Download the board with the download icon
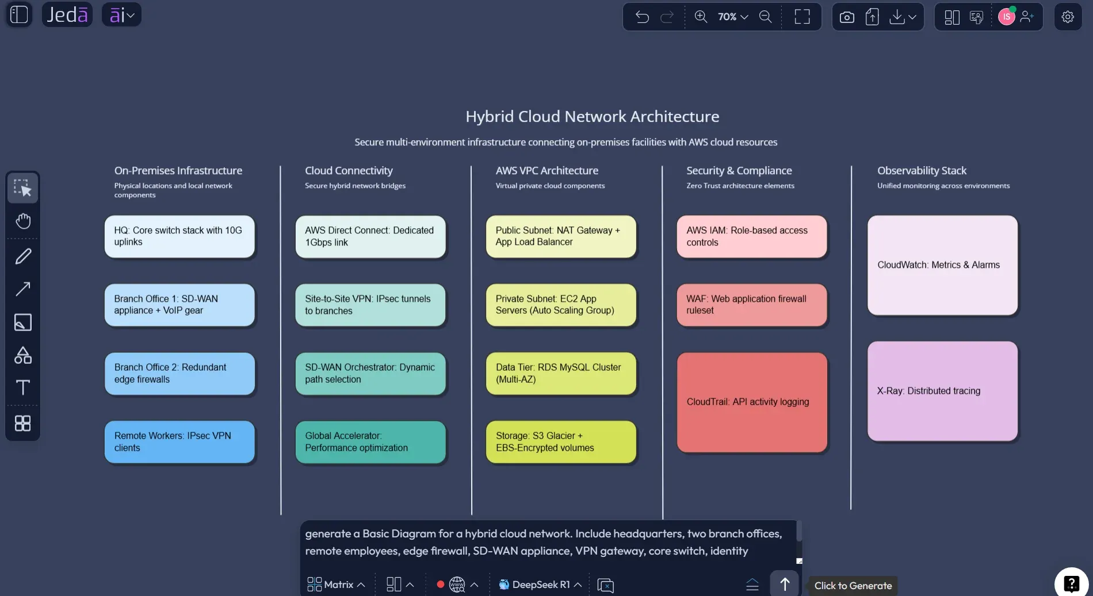 [x=897, y=17]
